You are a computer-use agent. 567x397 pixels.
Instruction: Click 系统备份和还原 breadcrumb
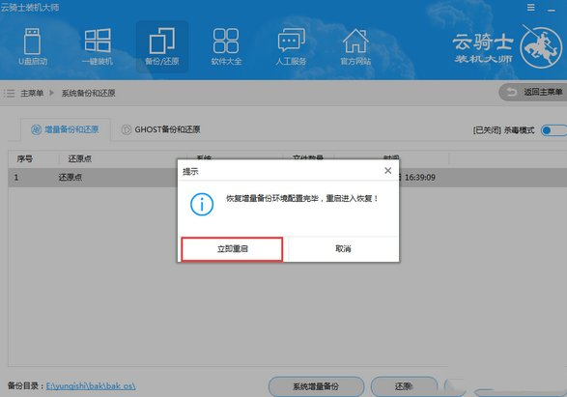pos(88,94)
